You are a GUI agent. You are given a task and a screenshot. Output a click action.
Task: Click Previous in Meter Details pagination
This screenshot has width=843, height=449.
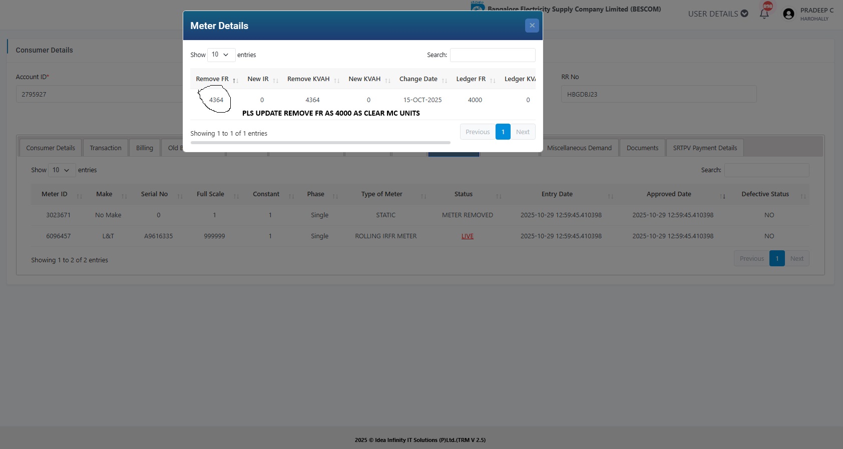[x=478, y=132]
